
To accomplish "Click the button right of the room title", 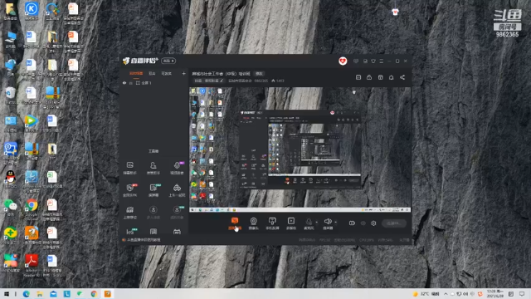I will pos(260,74).
